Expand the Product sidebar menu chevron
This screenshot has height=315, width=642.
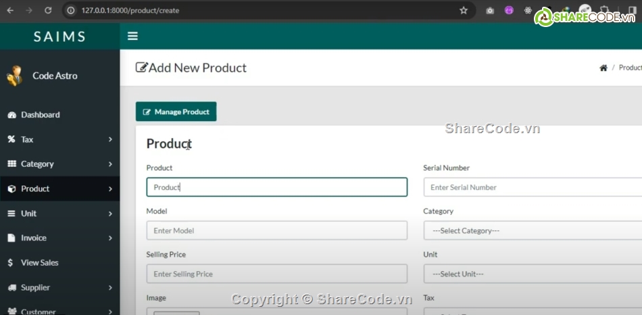[x=110, y=189]
